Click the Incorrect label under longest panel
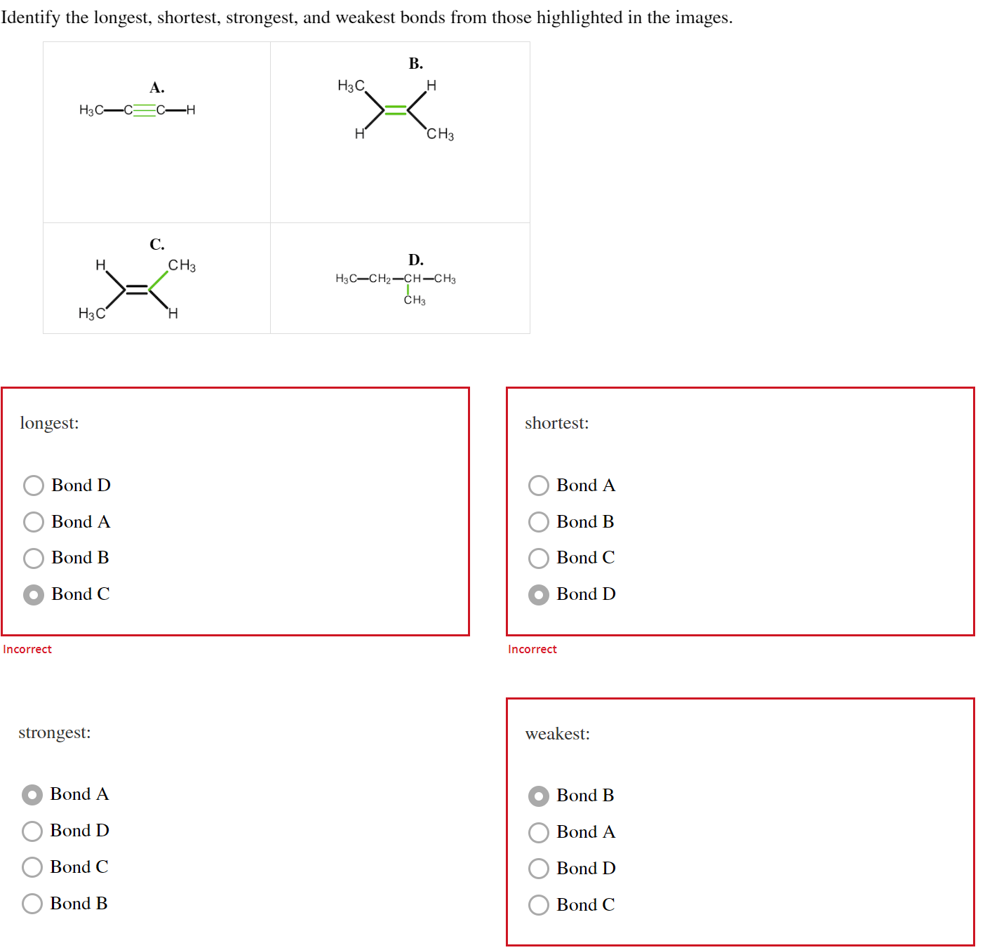The image size is (985, 950). point(27,649)
